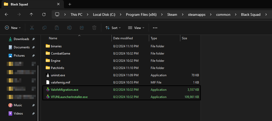Viewport: 272px width, 121px height.
Task: Click the Delete trash can icon
Action: [x=94, y=28]
